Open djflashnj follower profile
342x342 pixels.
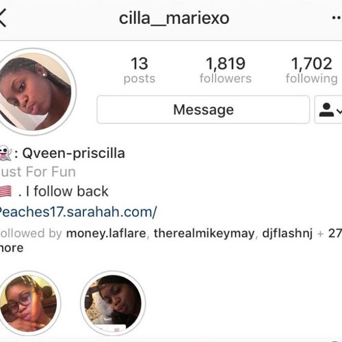287,233
